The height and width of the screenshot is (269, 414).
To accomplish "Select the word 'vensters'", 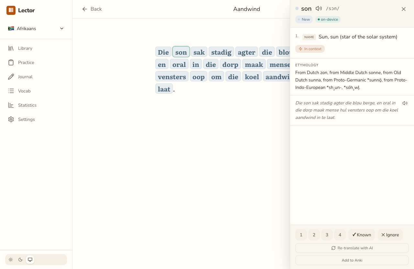I will pyautogui.click(x=172, y=77).
